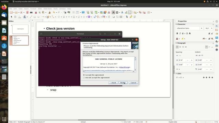Image resolution: width=219 pixels, height=123 pixels.
Task: Click Cancel in SNAP setup dialog
Action: 133,83
